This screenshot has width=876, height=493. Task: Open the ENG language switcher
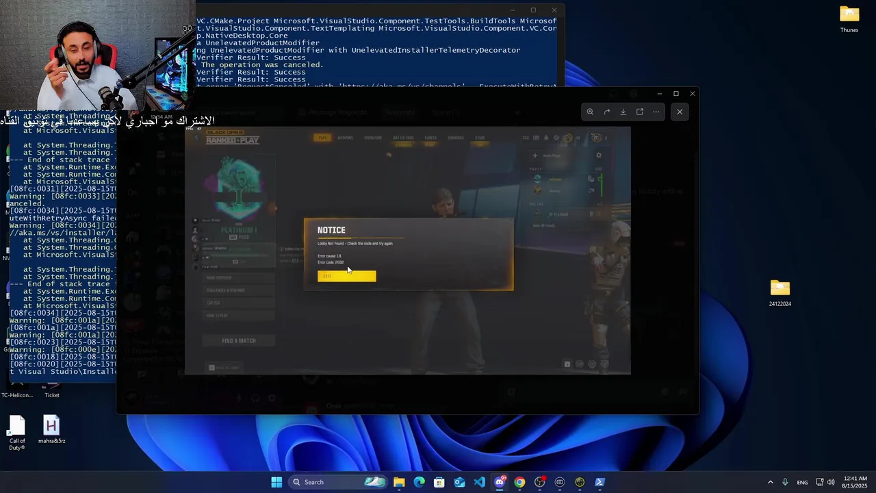point(802,482)
